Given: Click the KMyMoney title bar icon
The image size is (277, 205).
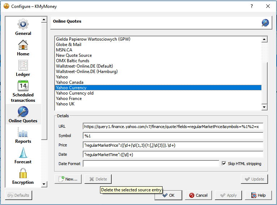Looking at the screenshot, I should (7, 6).
